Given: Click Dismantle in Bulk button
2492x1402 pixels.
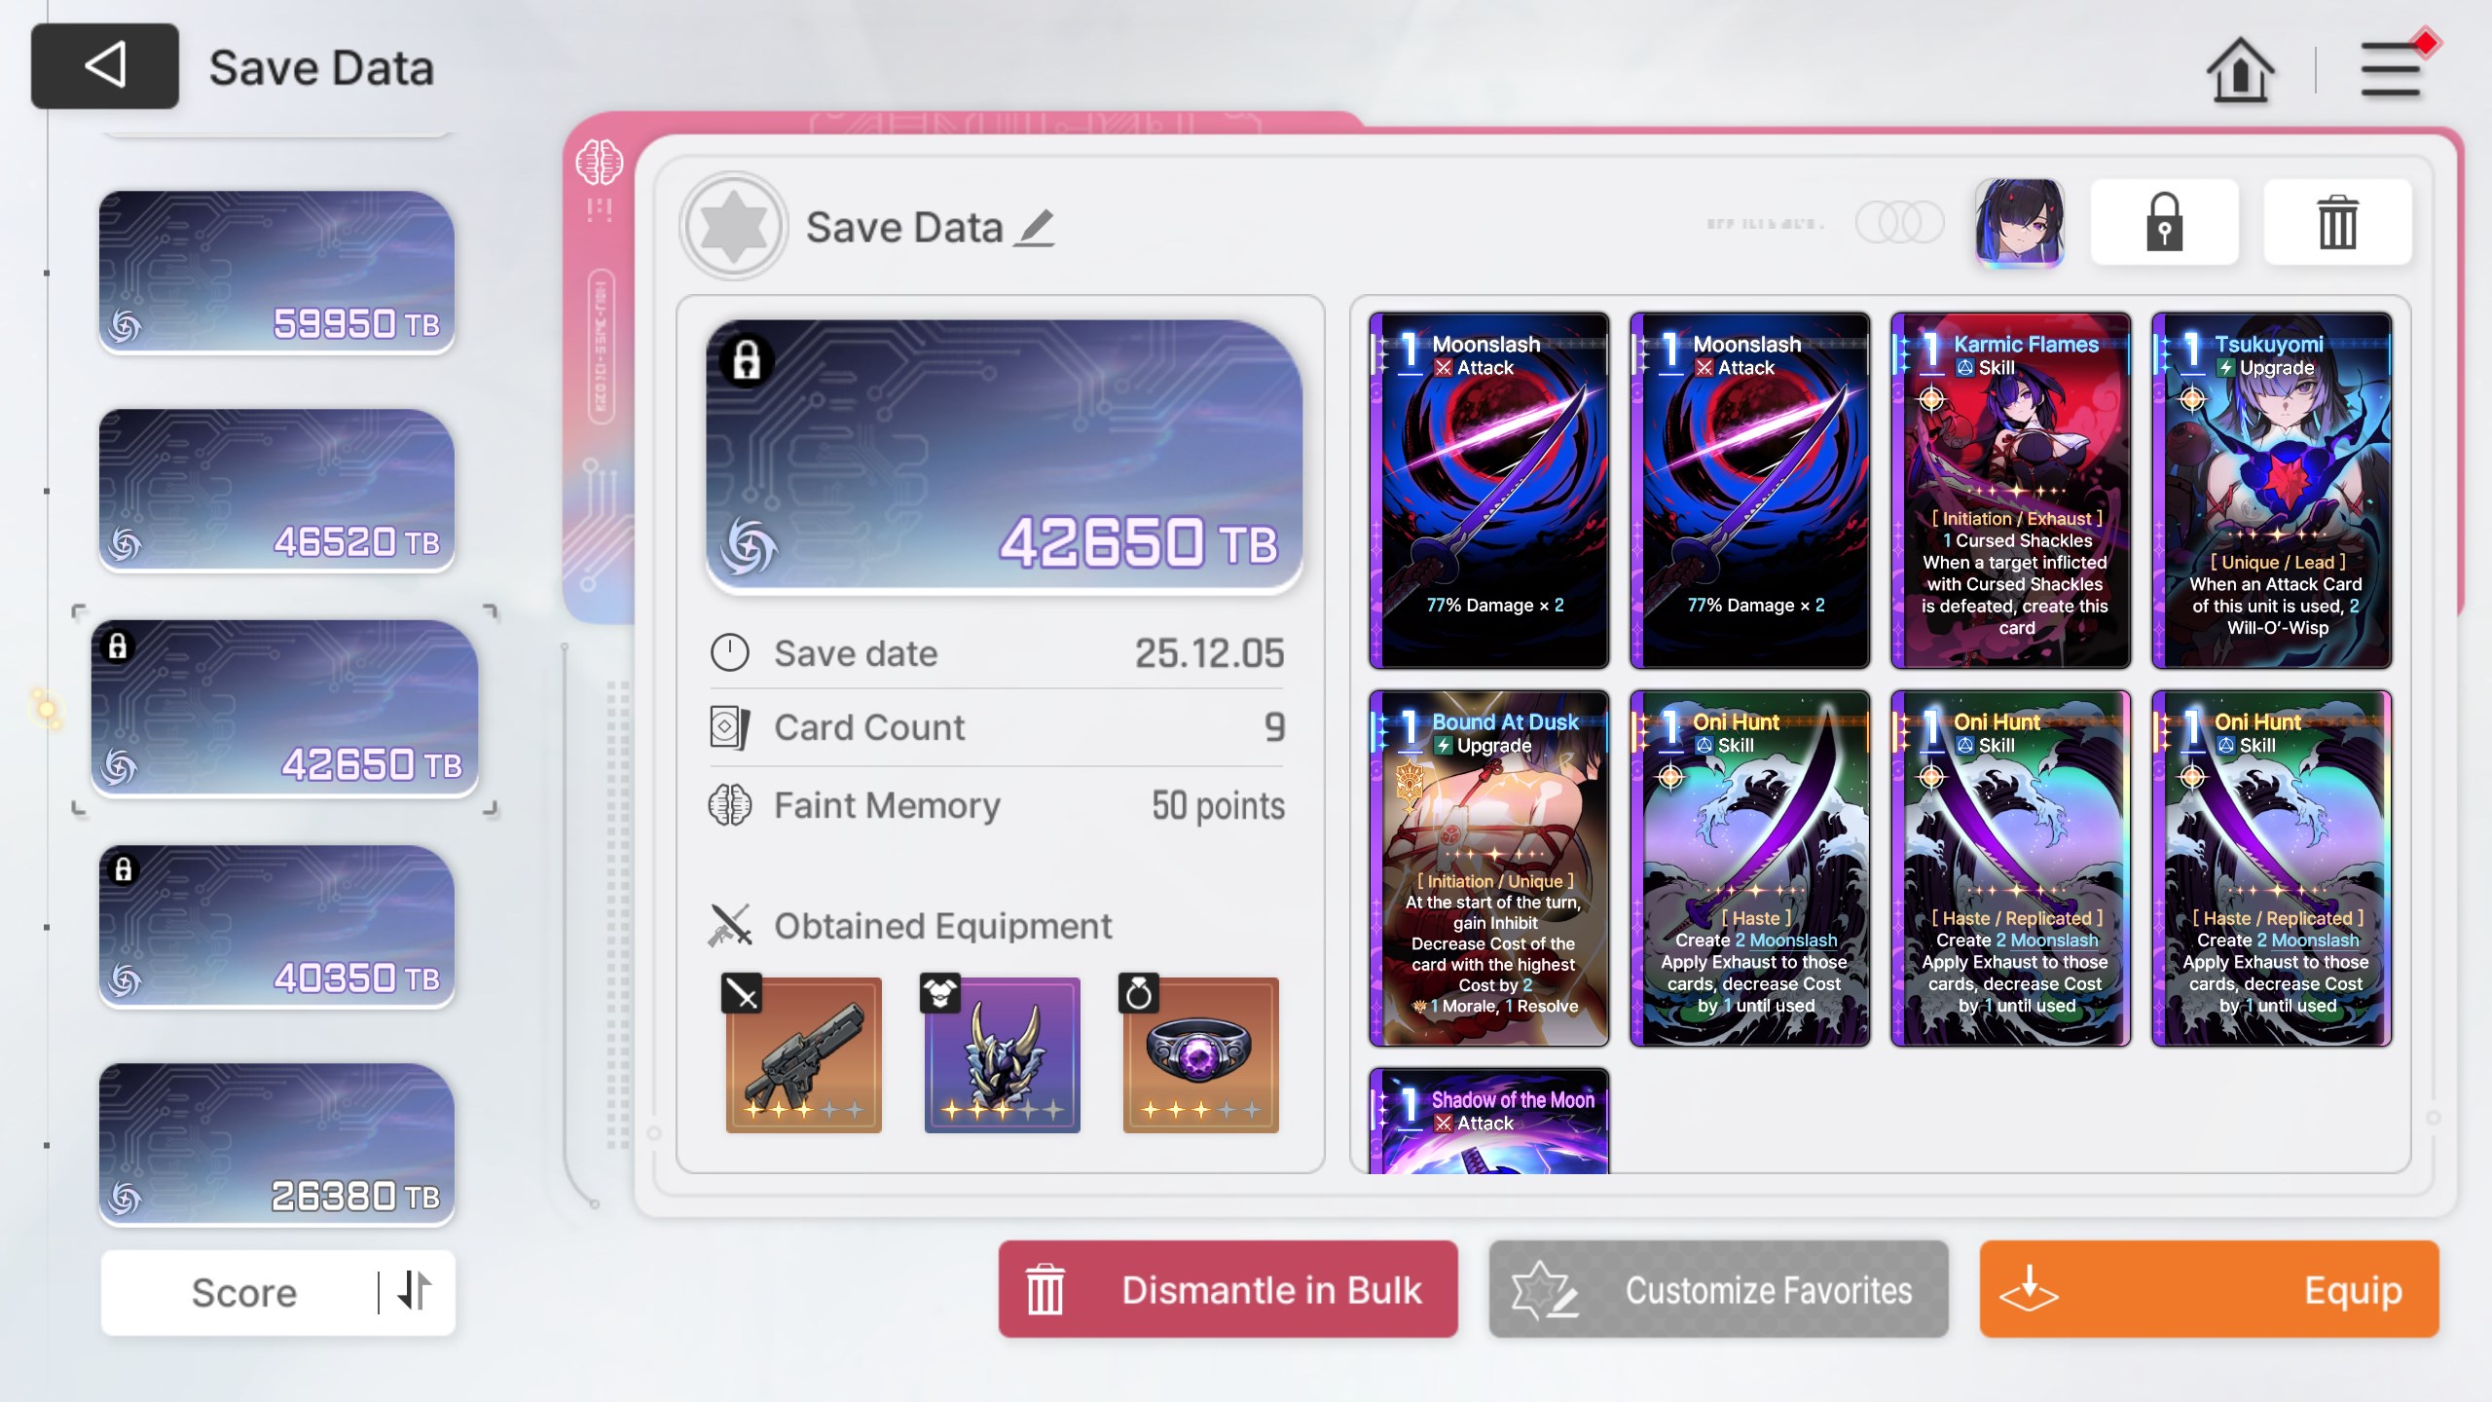Looking at the screenshot, I should click(1228, 1289).
